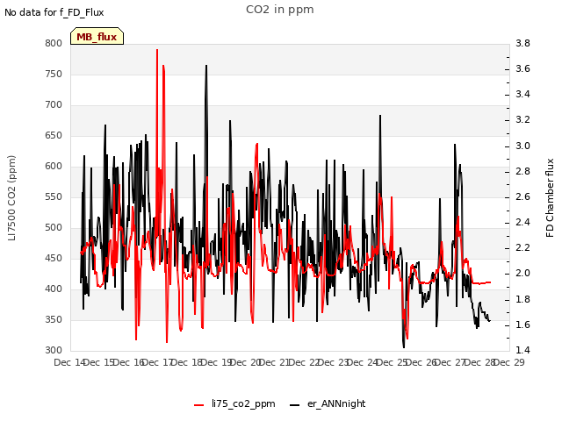The width and height of the screenshot is (562, 421).
Task: Click the 800 tick on left axis
Action: tap(54, 43)
